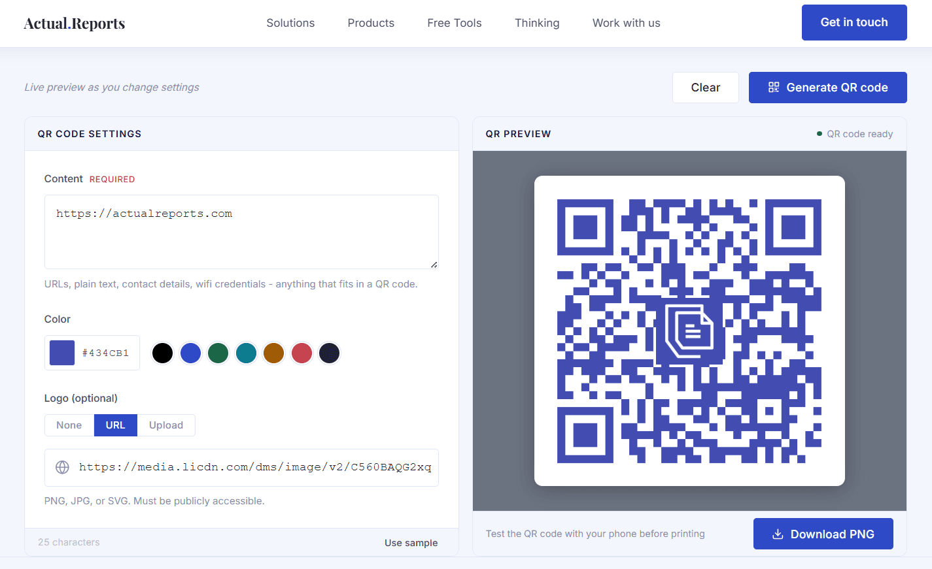Pick the dark navy color preset

329,353
